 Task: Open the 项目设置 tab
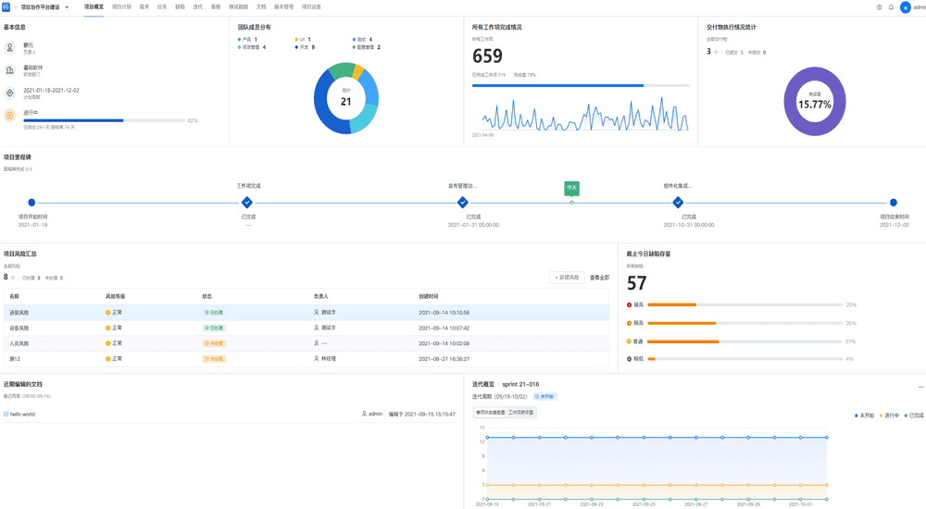pyautogui.click(x=311, y=7)
